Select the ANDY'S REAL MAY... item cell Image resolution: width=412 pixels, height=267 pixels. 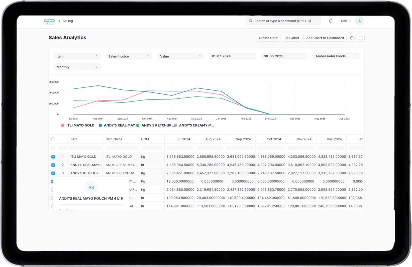point(86,165)
